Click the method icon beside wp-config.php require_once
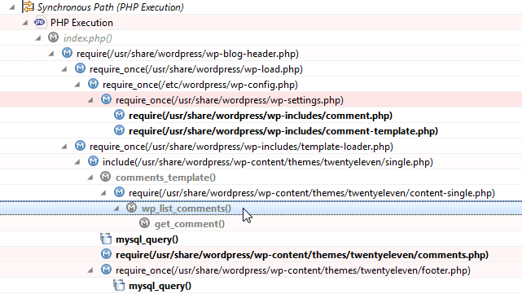The width and height of the screenshot is (522, 294). click(93, 84)
